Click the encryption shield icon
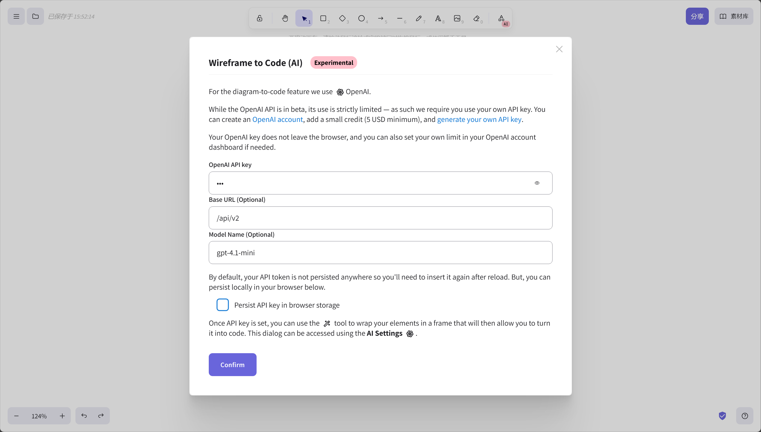Viewport: 761px width, 432px height. [x=722, y=416]
